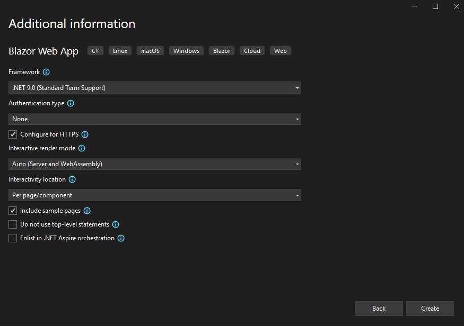The image size is (464, 326).
Task: Disable the Include sample pages checkbox
Action: pyautogui.click(x=13, y=211)
